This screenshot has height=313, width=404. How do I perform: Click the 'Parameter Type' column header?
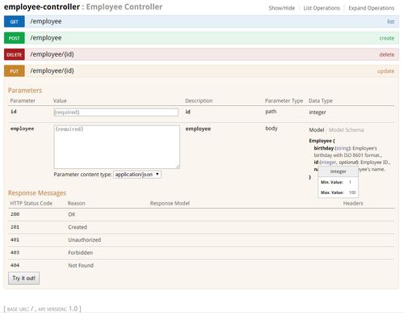pyautogui.click(x=284, y=100)
